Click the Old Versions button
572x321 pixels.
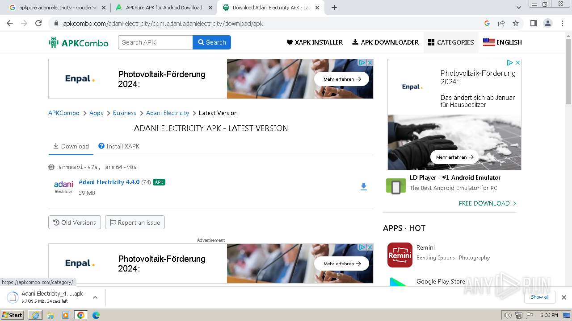coord(75,222)
